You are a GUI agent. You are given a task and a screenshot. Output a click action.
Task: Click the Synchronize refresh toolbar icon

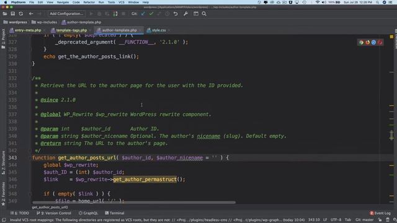point(20,14)
